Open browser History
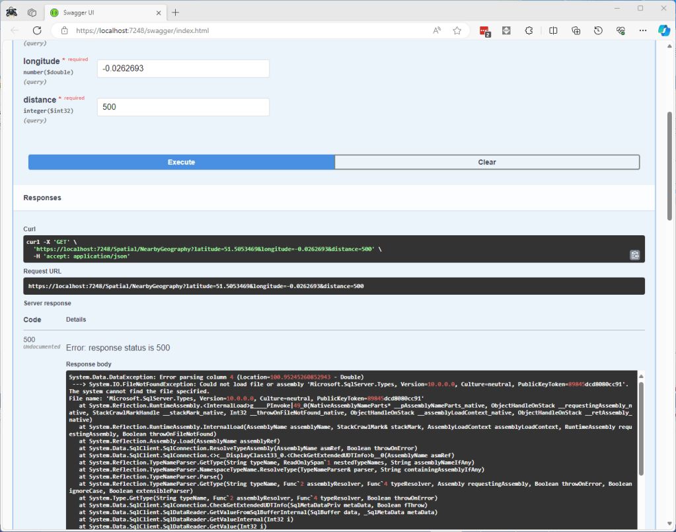The width and height of the screenshot is (676, 532). pos(598,30)
